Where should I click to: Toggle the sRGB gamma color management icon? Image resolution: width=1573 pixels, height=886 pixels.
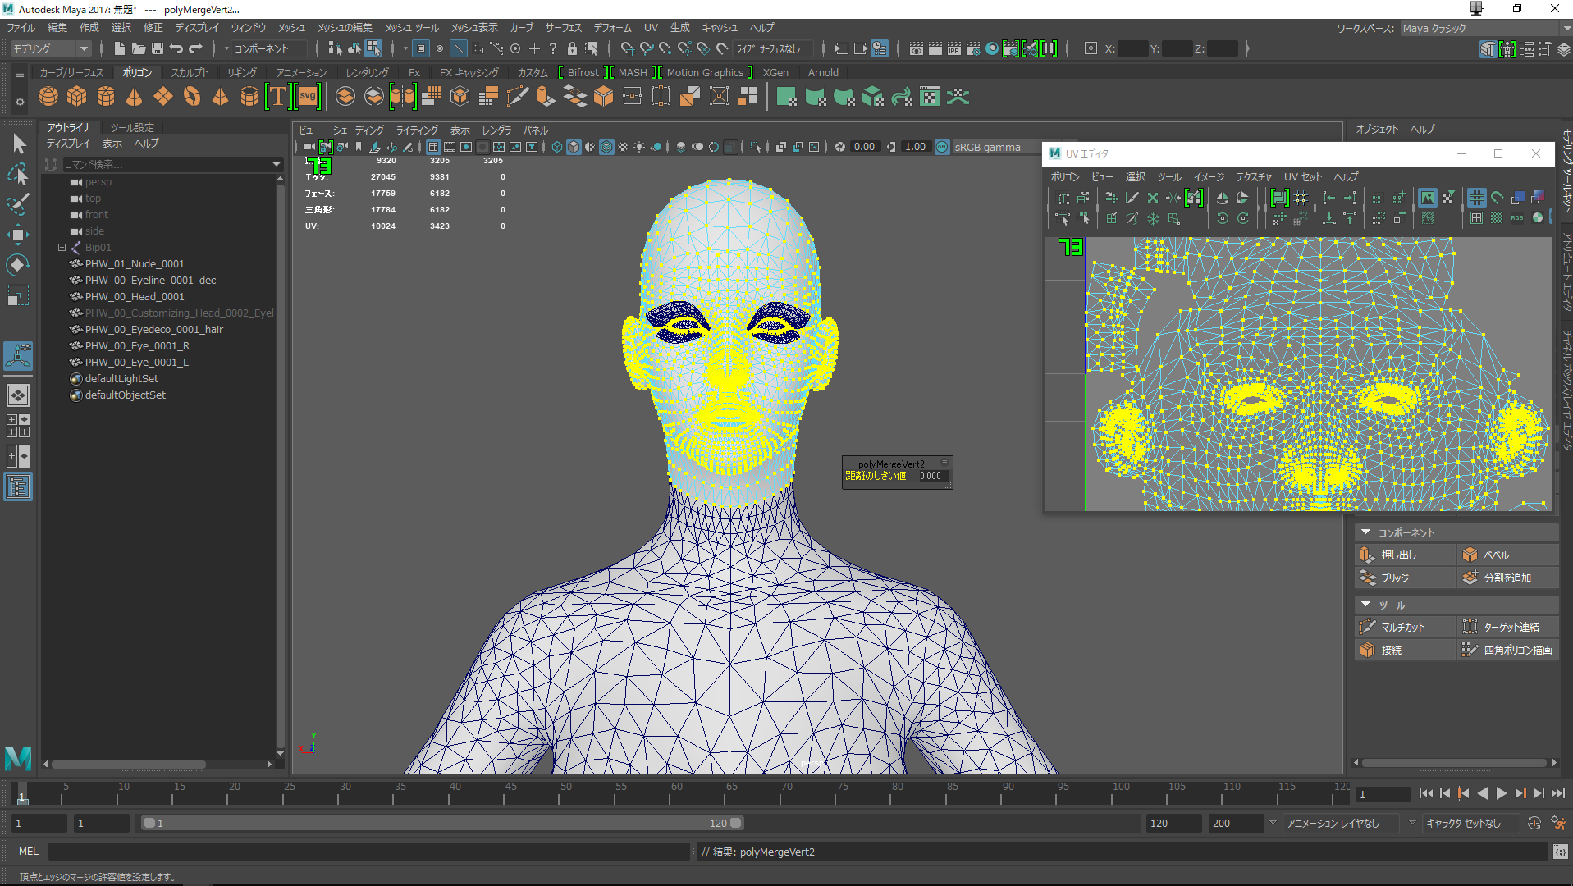(942, 147)
